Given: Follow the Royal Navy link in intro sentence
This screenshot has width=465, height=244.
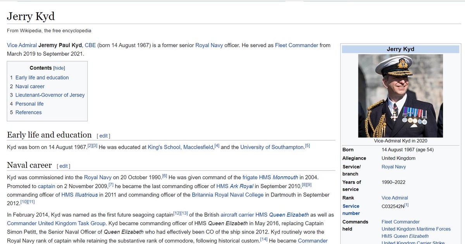Looking at the screenshot, I should coord(209,45).
